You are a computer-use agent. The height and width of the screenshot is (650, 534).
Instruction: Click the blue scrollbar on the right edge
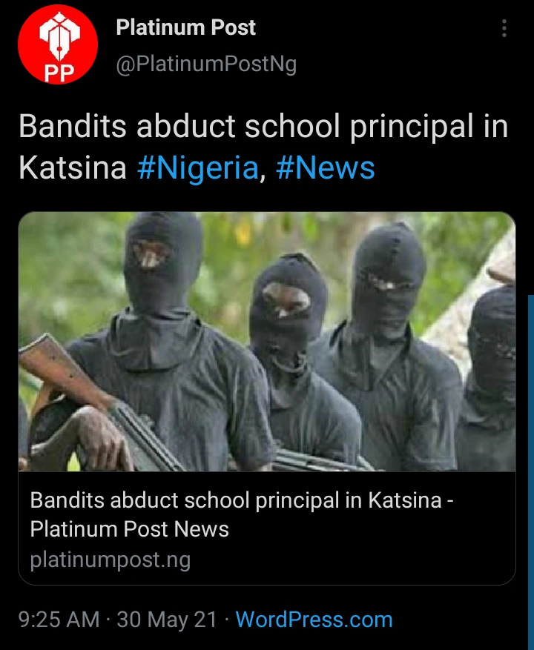[x=531, y=471]
